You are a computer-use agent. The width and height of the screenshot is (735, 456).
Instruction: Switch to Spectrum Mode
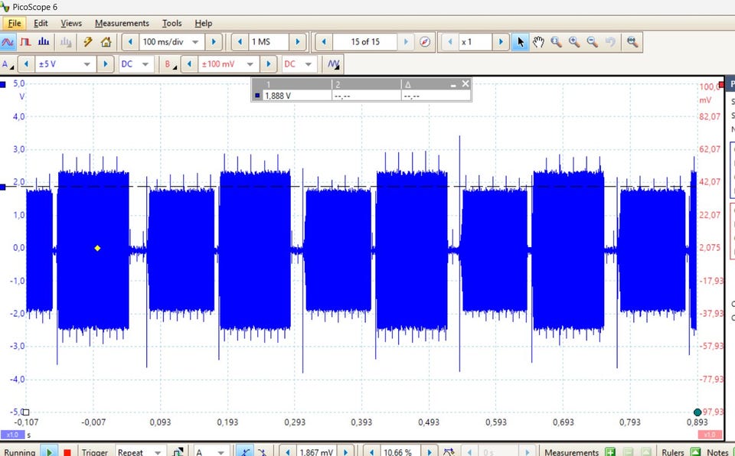pos(44,42)
